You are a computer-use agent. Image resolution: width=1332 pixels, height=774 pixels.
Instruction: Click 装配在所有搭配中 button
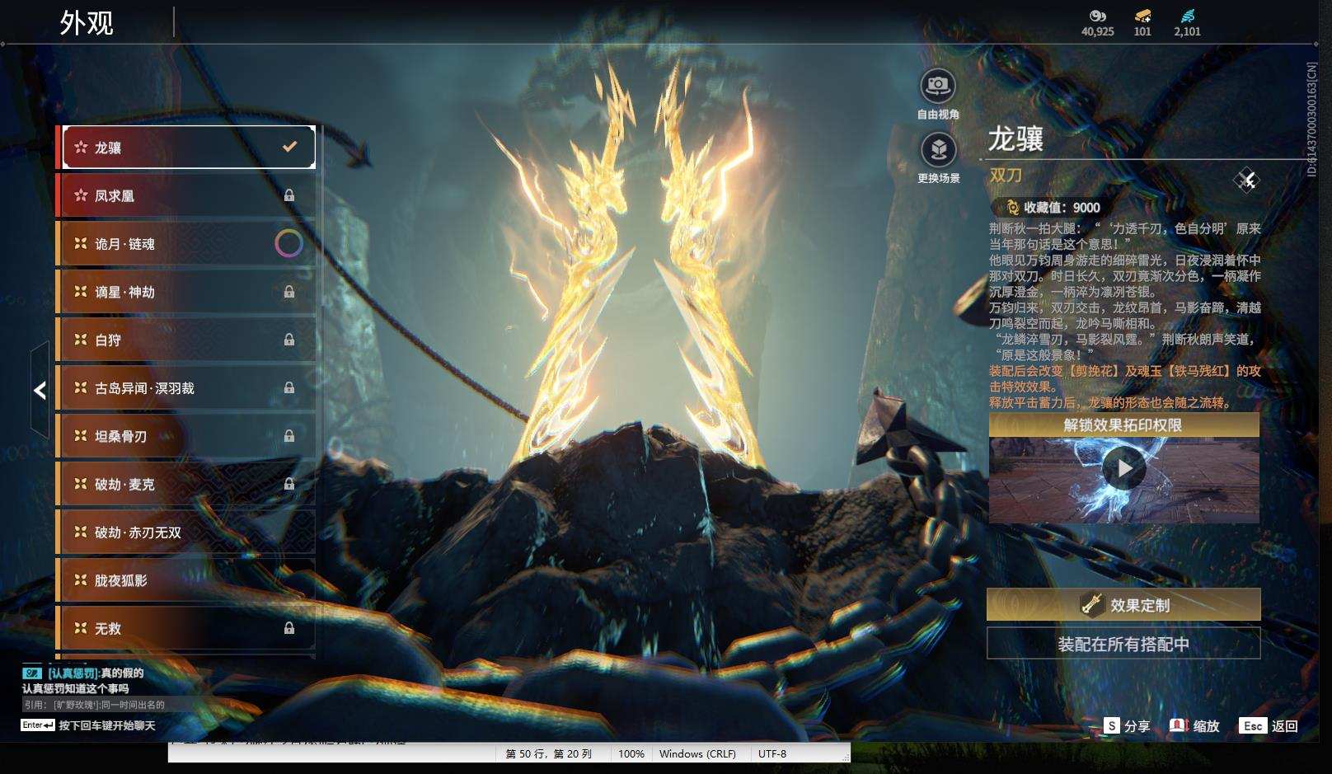1123,644
